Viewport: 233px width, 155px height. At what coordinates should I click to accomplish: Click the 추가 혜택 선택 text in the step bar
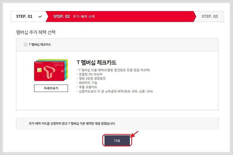(x=84, y=17)
